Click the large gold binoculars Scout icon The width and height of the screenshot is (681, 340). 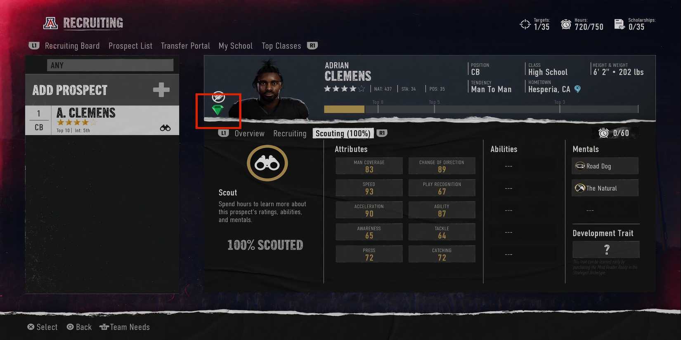[x=267, y=163]
